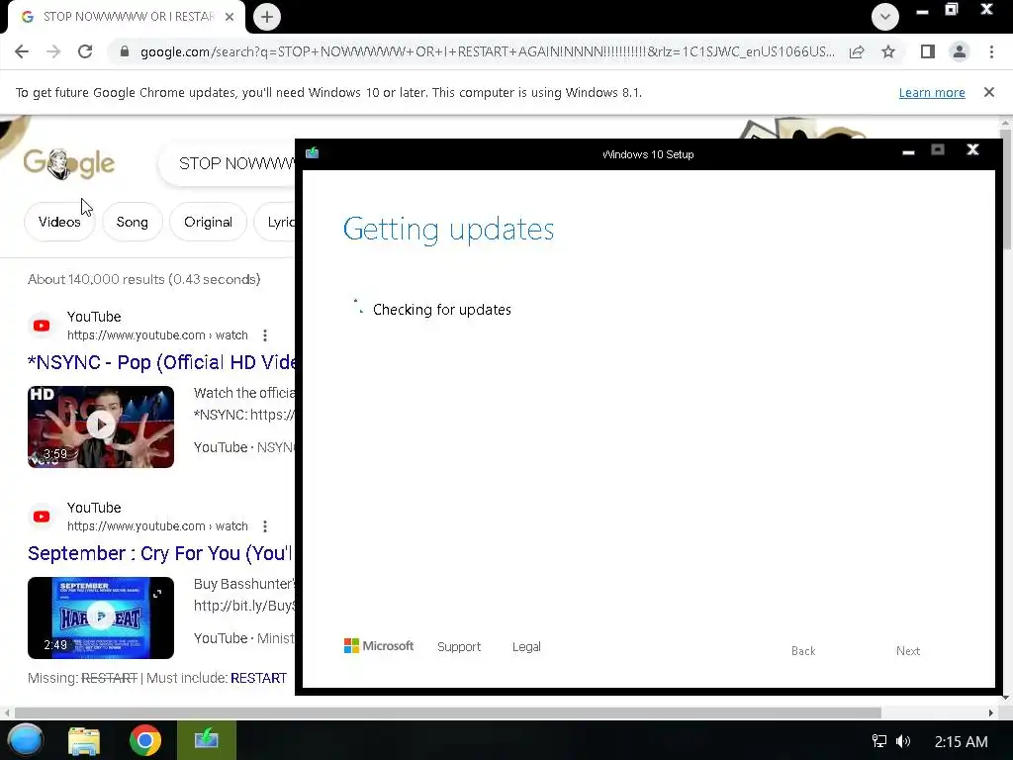Go back in Chrome browser history
This screenshot has width=1013, height=760.
tap(22, 51)
